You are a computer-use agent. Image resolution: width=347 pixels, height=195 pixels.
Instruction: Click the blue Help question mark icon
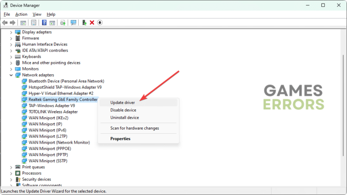(44, 23)
